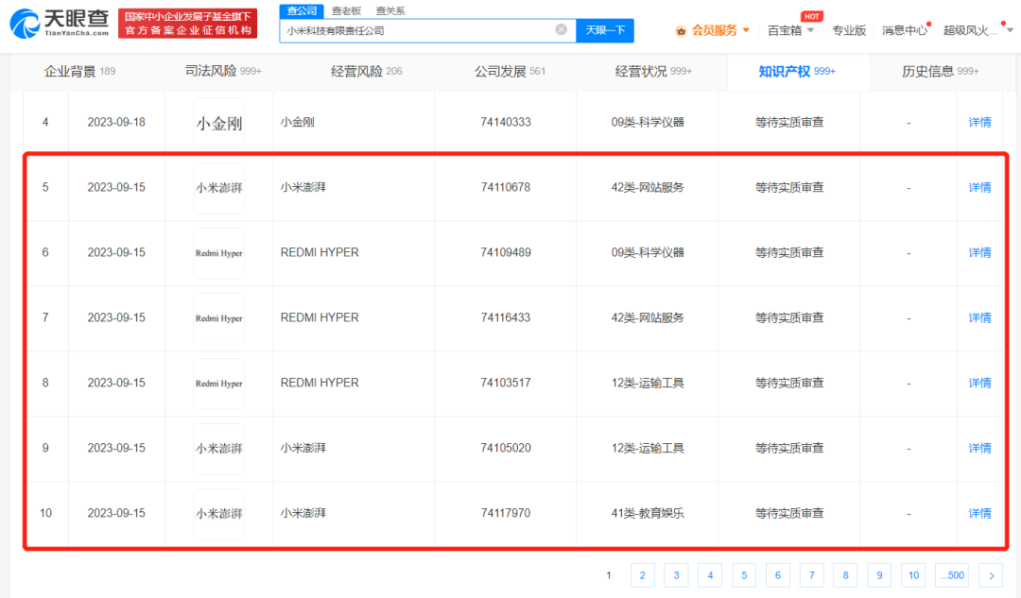Open 详情 for 小金刚 row 4
The height and width of the screenshot is (598, 1021).
(979, 122)
